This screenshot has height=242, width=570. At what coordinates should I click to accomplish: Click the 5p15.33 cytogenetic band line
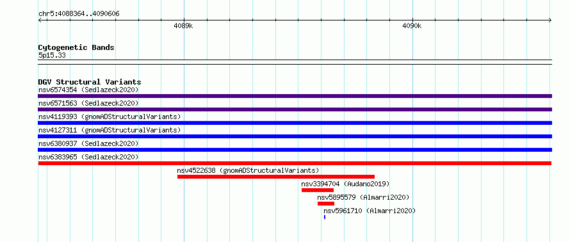point(295,62)
